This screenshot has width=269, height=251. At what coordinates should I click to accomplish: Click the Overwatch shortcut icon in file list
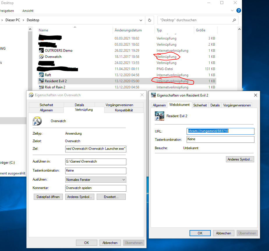click(41, 57)
